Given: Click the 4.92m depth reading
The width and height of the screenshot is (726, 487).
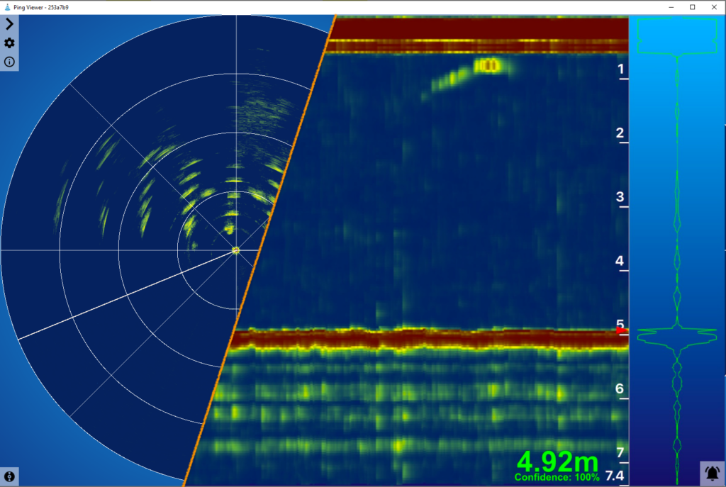Looking at the screenshot, I should (557, 461).
